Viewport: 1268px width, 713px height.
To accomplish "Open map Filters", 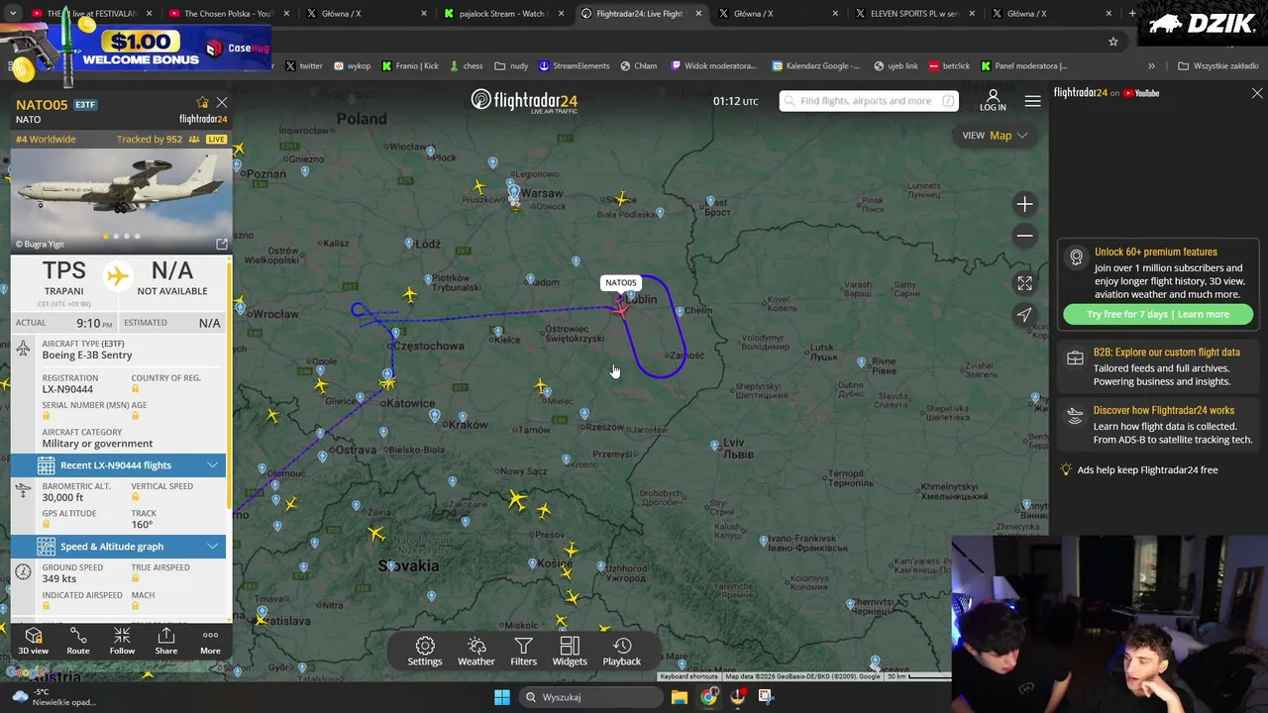I will (523, 652).
